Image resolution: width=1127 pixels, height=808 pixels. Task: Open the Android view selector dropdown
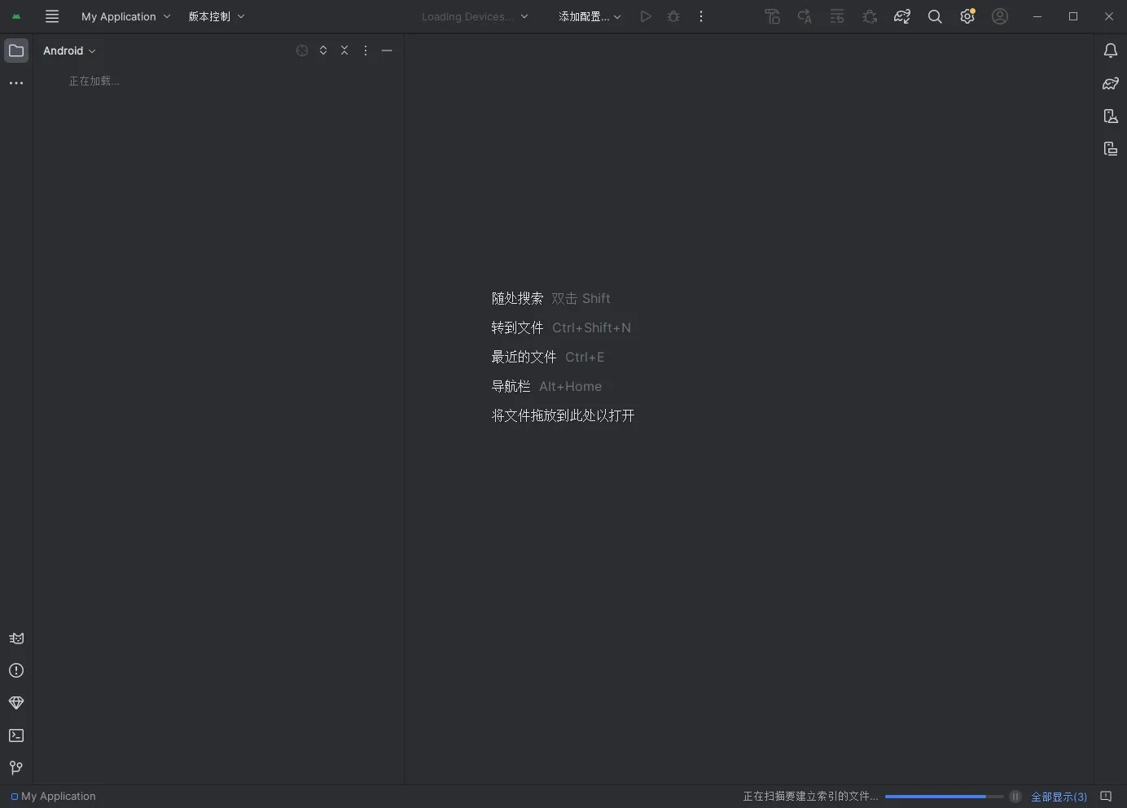click(69, 50)
